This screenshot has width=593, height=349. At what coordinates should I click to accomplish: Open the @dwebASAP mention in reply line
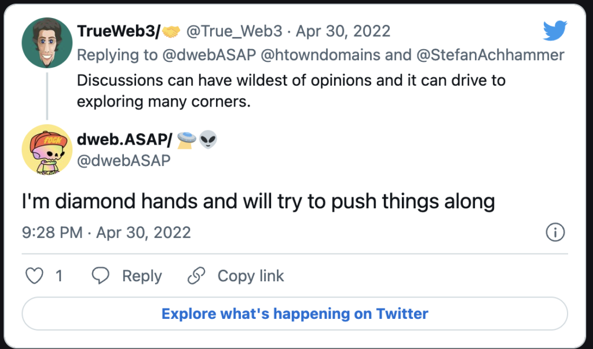tap(209, 55)
